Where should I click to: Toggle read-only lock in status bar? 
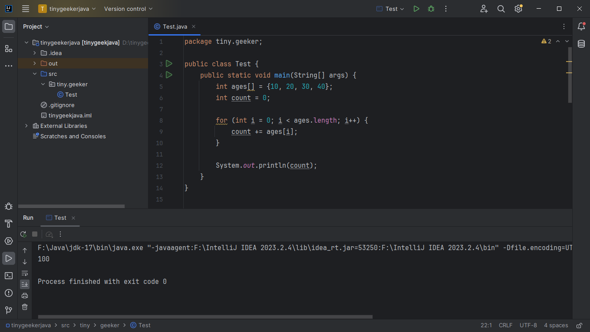point(579,325)
